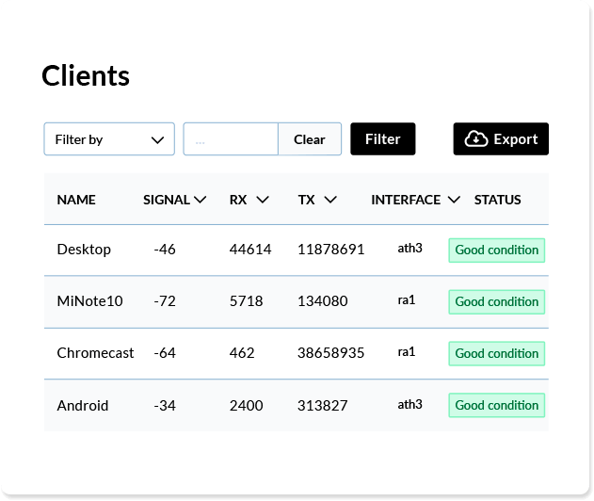Select the Android client name
Image resolution: width=594 pixels, height=501 pixels.
[83, 406]
